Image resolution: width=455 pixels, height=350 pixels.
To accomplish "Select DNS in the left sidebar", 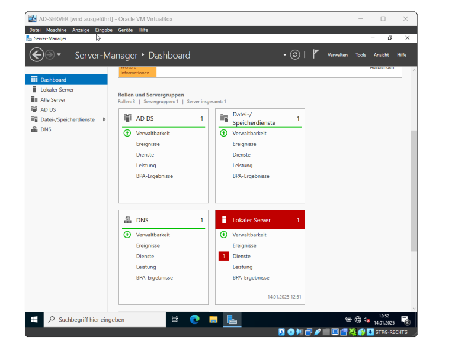I will (66, 129).
